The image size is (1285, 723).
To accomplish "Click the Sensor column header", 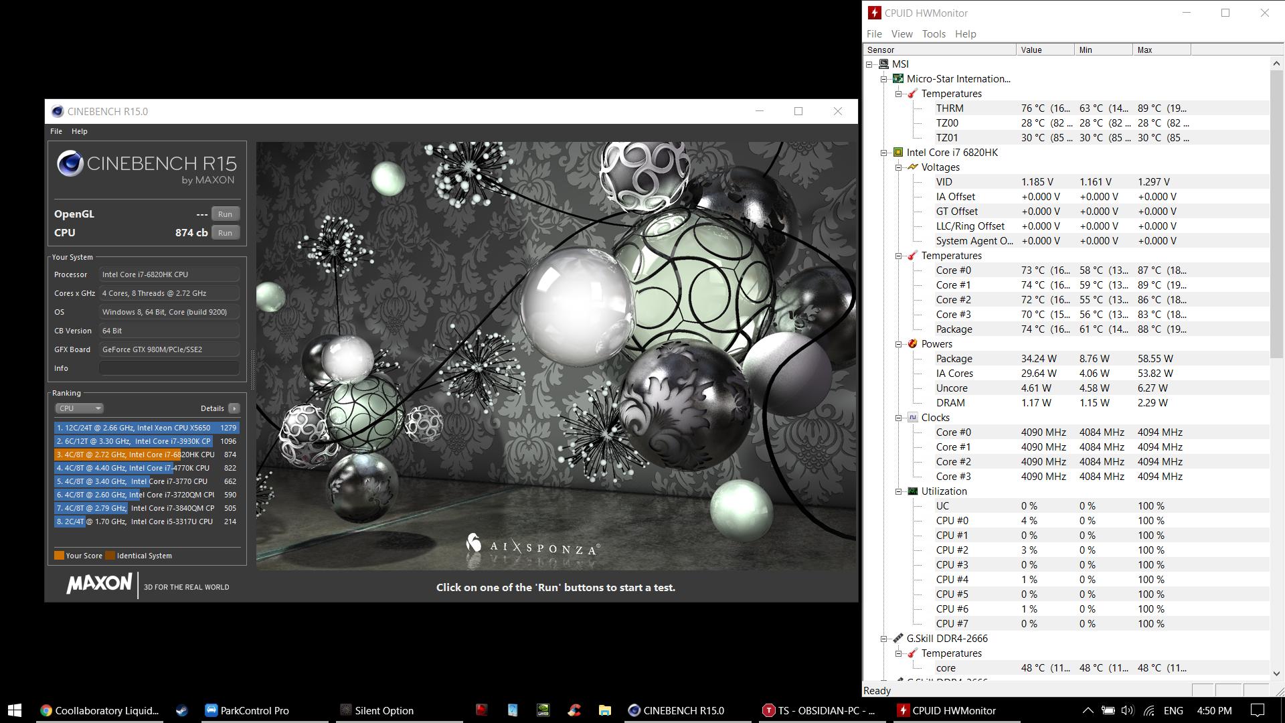I will [x=939, y=50].
